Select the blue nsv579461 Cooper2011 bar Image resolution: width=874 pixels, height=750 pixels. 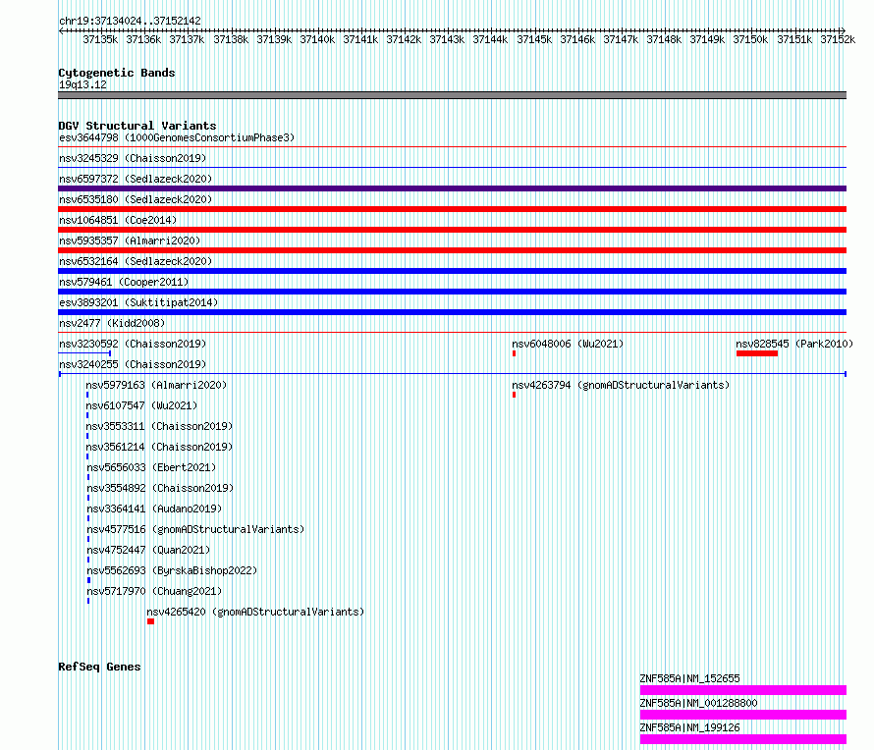pos(452,292)
